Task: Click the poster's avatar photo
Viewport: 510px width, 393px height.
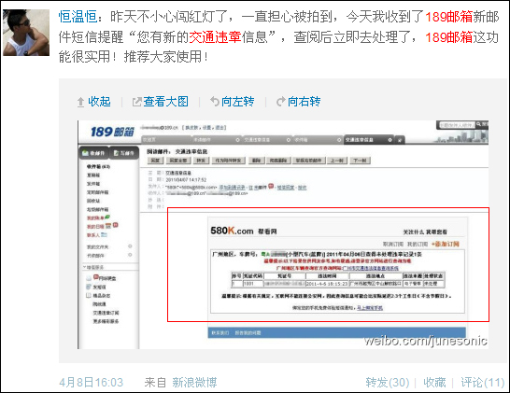Action: [26, 33]
